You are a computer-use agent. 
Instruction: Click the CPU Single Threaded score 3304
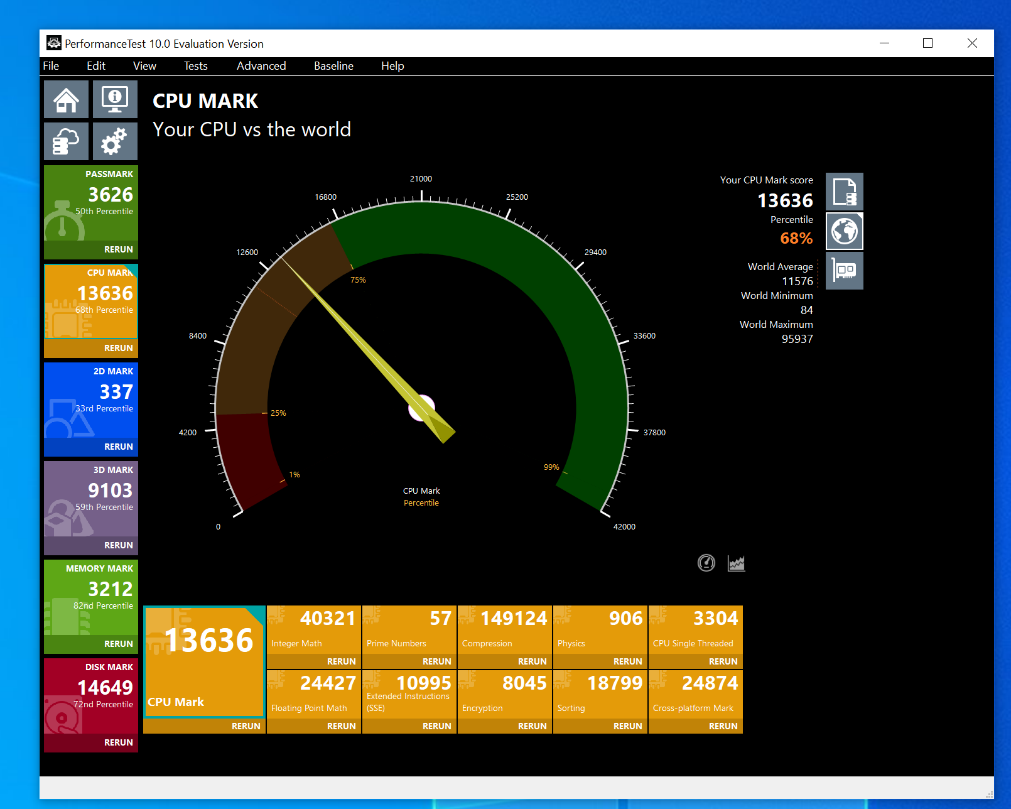click(716, 619)
